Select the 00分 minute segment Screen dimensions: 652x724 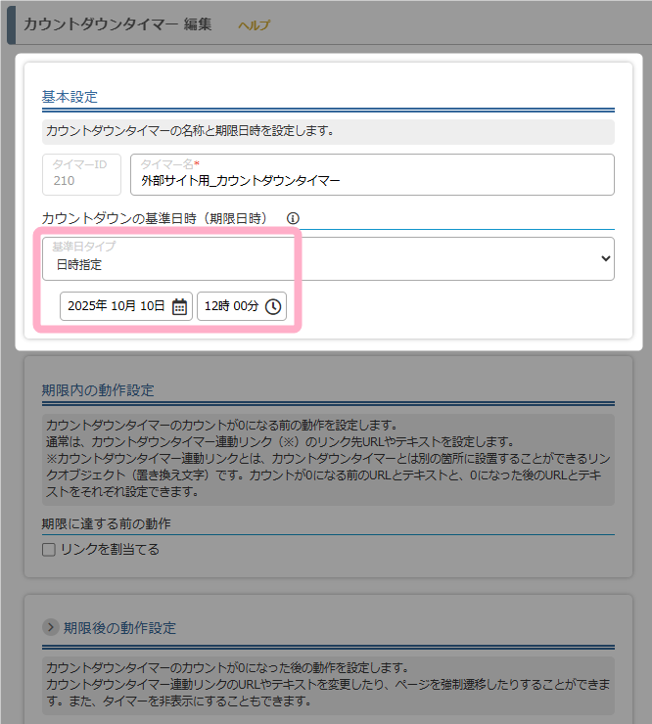(246, 306)
